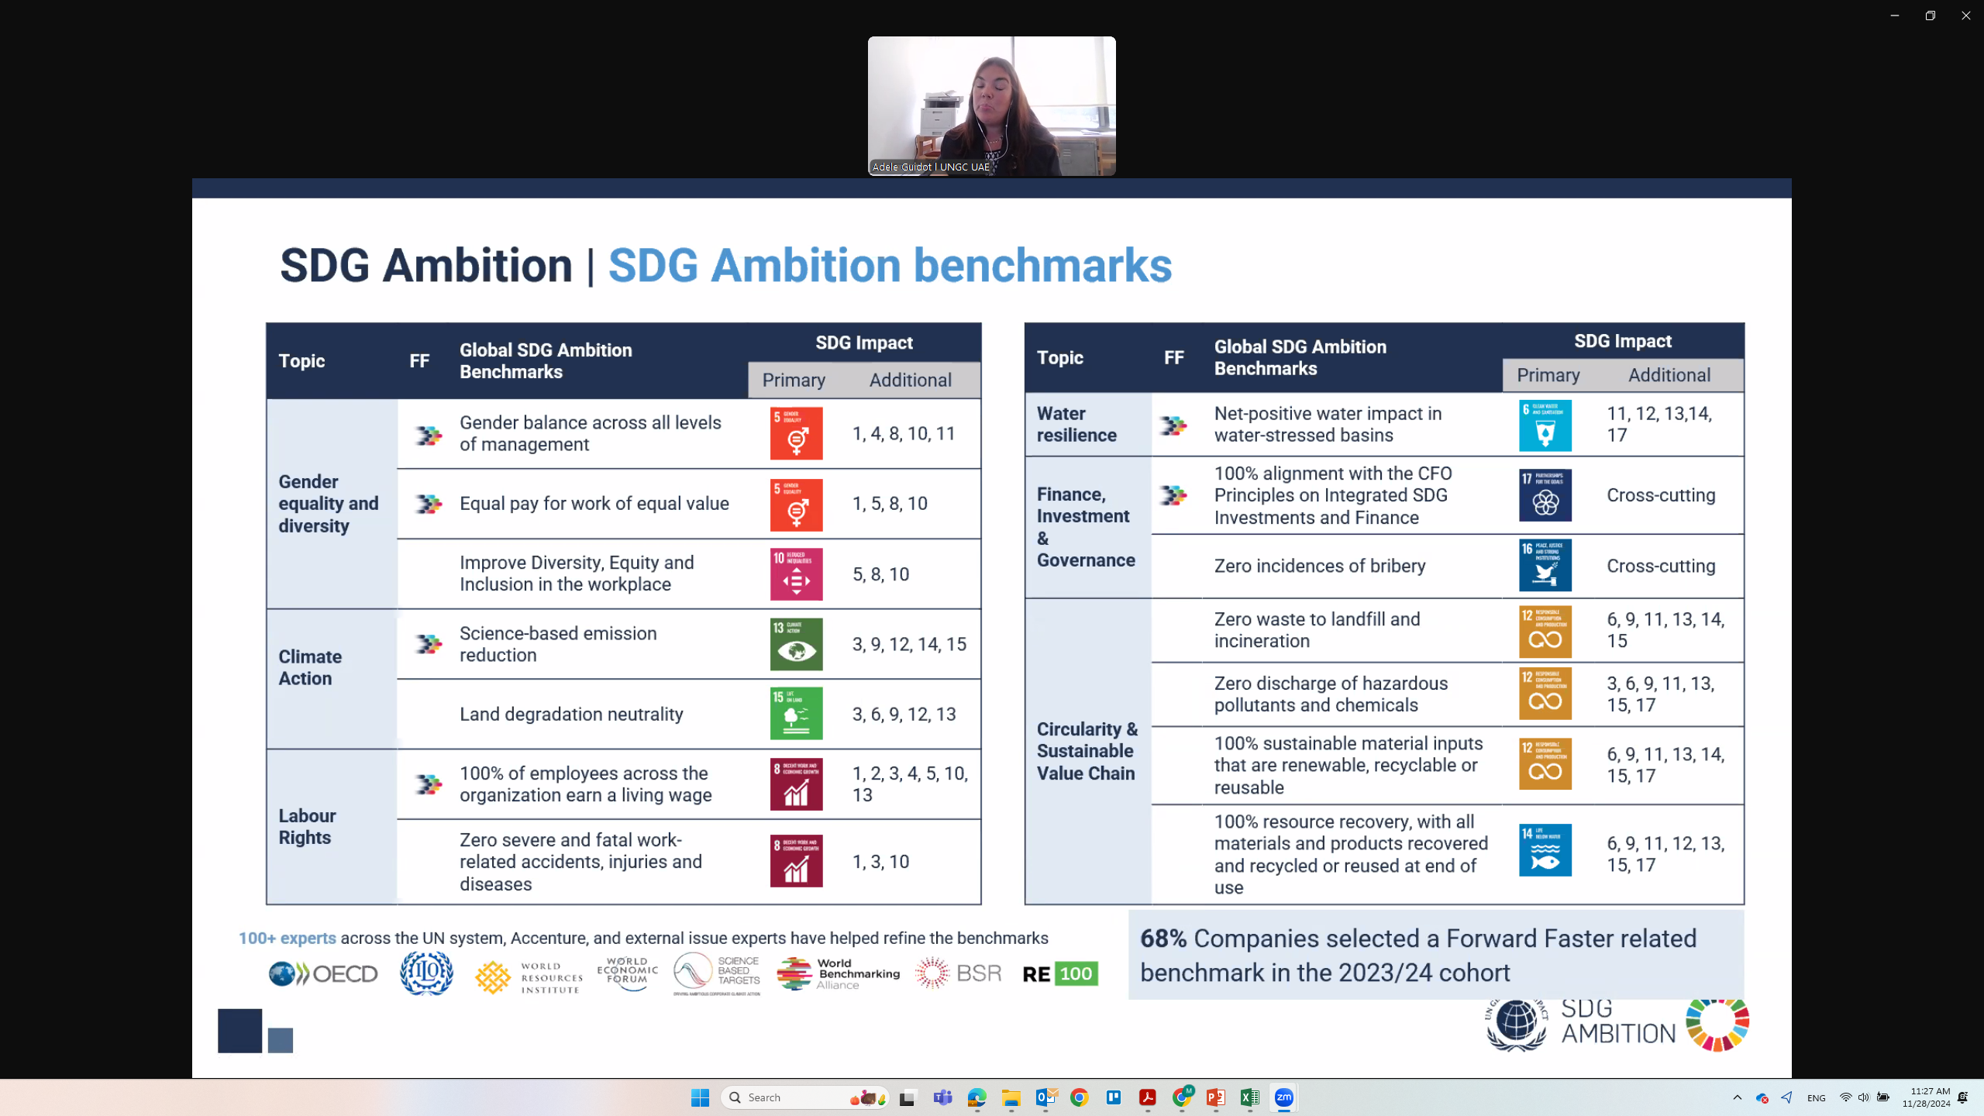
Task: Open Task View on the taskbar
Action: point(907,1097)
